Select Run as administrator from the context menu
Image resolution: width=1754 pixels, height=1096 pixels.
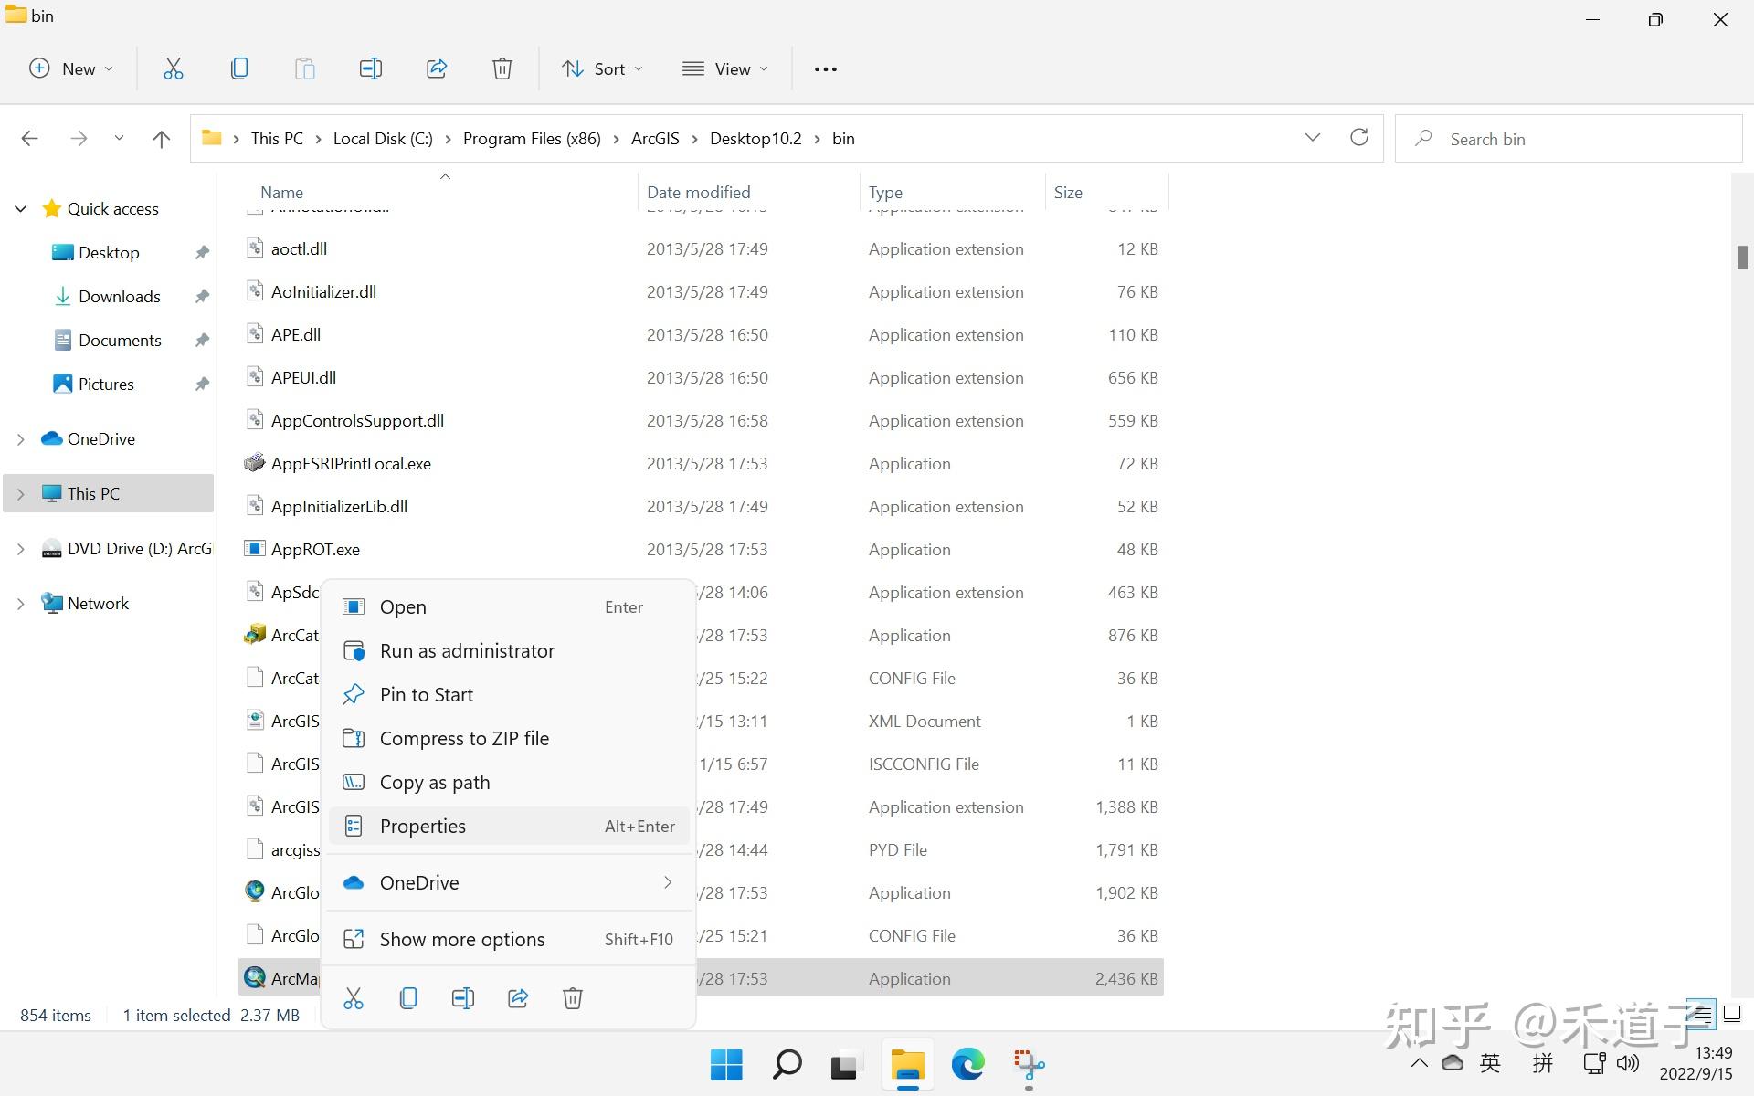click(x=467, y=650)
